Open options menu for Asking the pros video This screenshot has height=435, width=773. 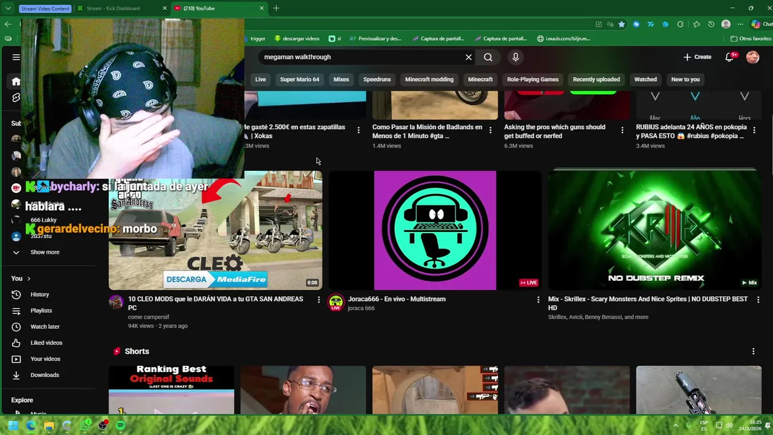pos(622,130)
